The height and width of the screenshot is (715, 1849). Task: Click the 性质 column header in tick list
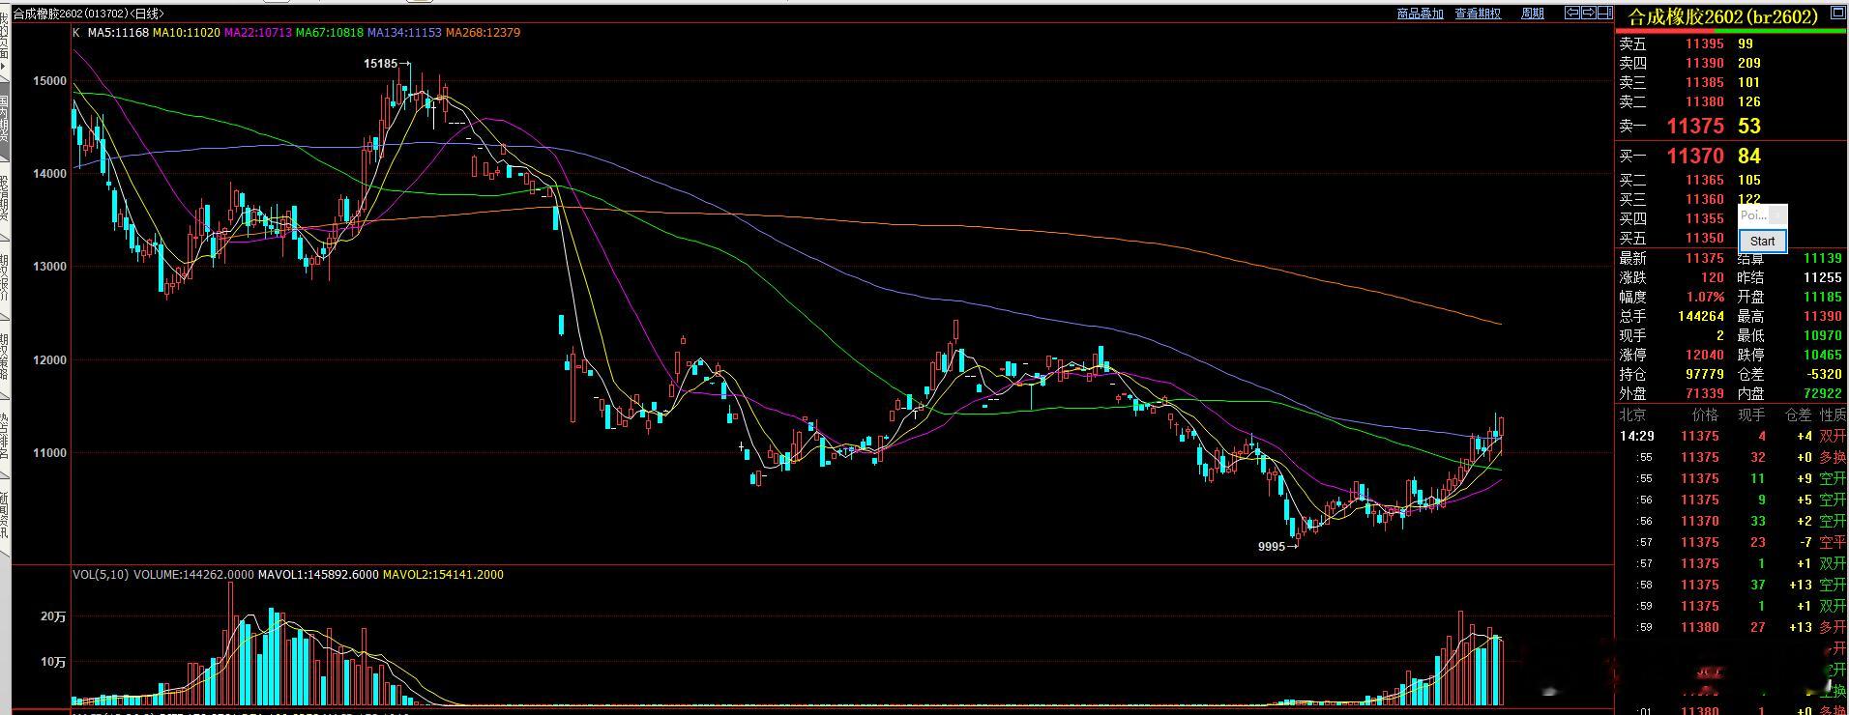coord(1833,415)
